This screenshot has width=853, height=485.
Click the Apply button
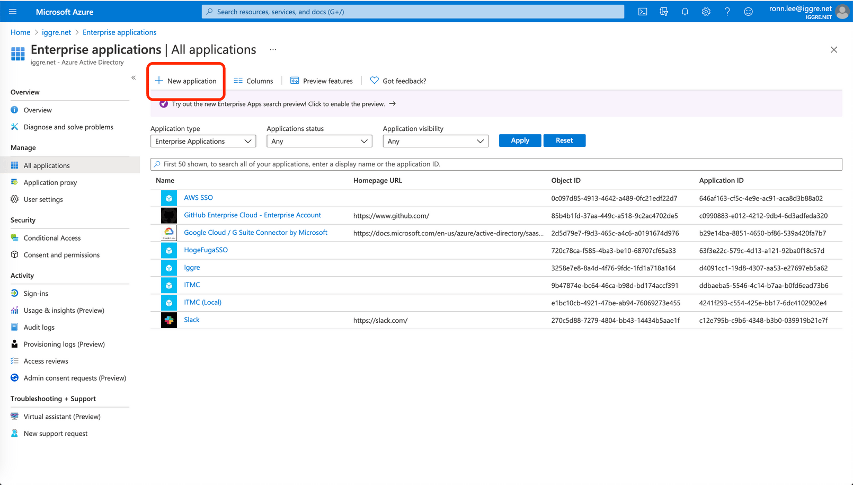[x=520, y=140]
